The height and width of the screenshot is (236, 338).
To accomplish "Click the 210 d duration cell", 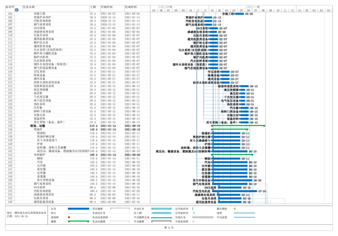I will pos(93,126).
